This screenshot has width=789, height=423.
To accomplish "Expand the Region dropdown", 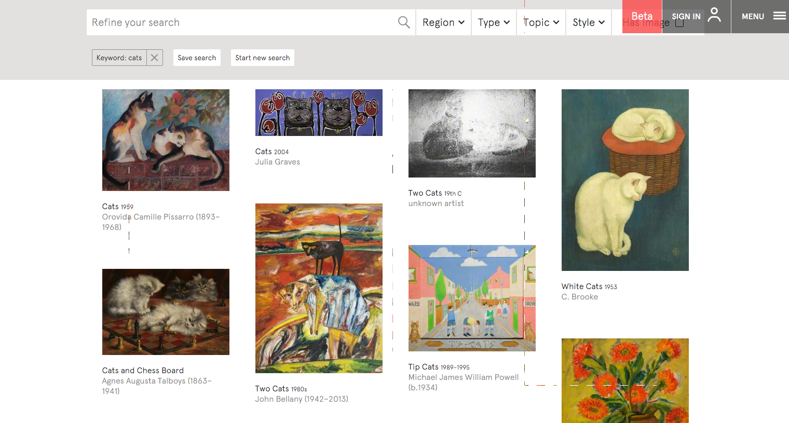I will (444, 22).
